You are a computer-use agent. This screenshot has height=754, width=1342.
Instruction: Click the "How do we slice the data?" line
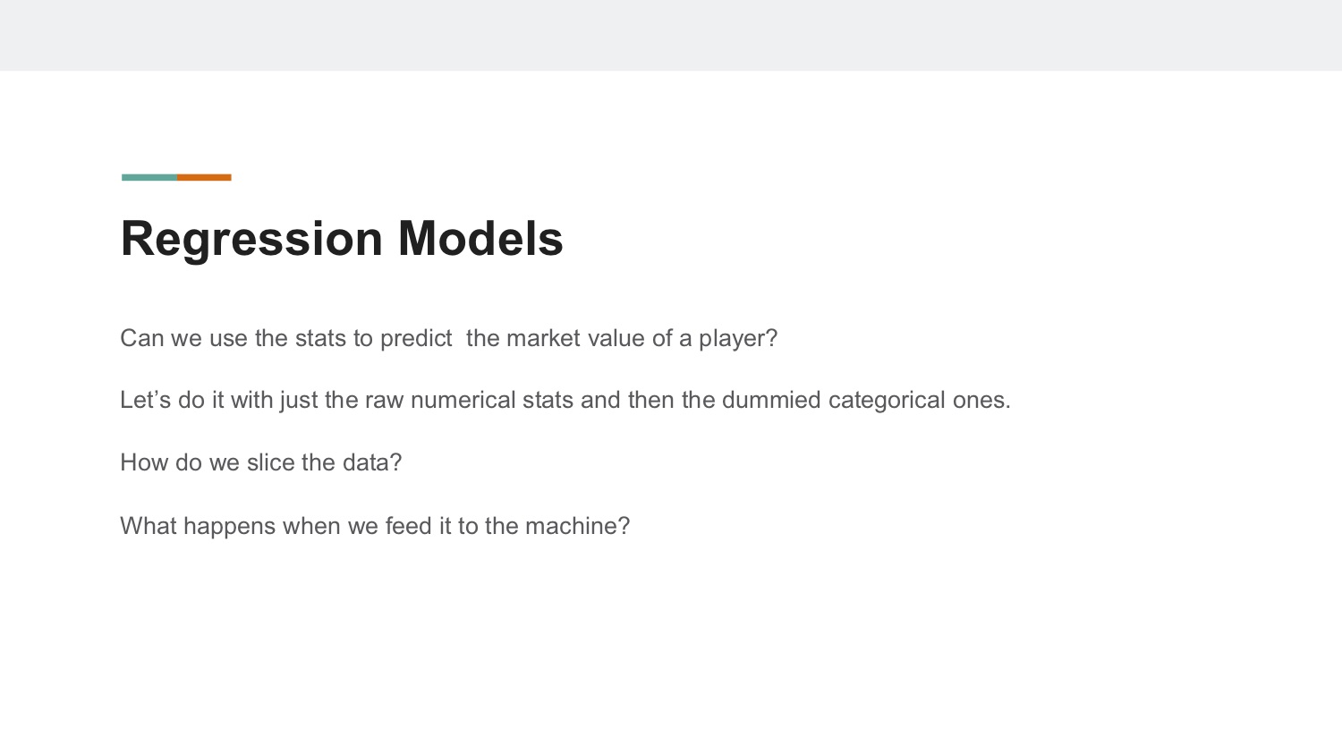click(x=261, y=462)
